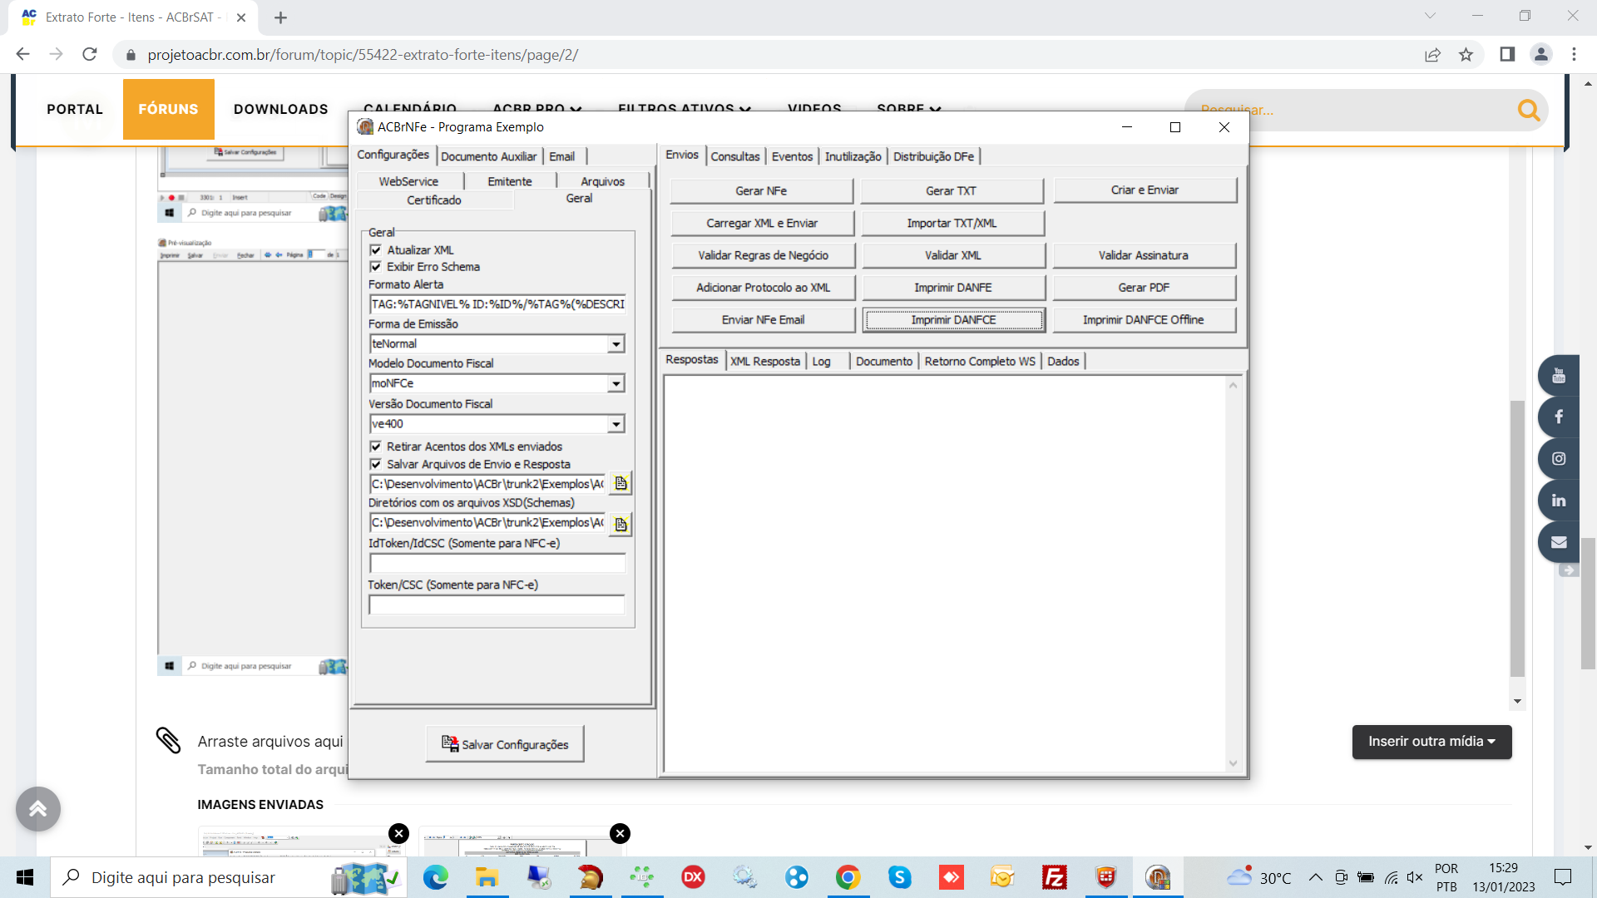Expand FILTROS ATIVOS website menu
Viewport: 1597px width, 898px height.
coord(684,108)
